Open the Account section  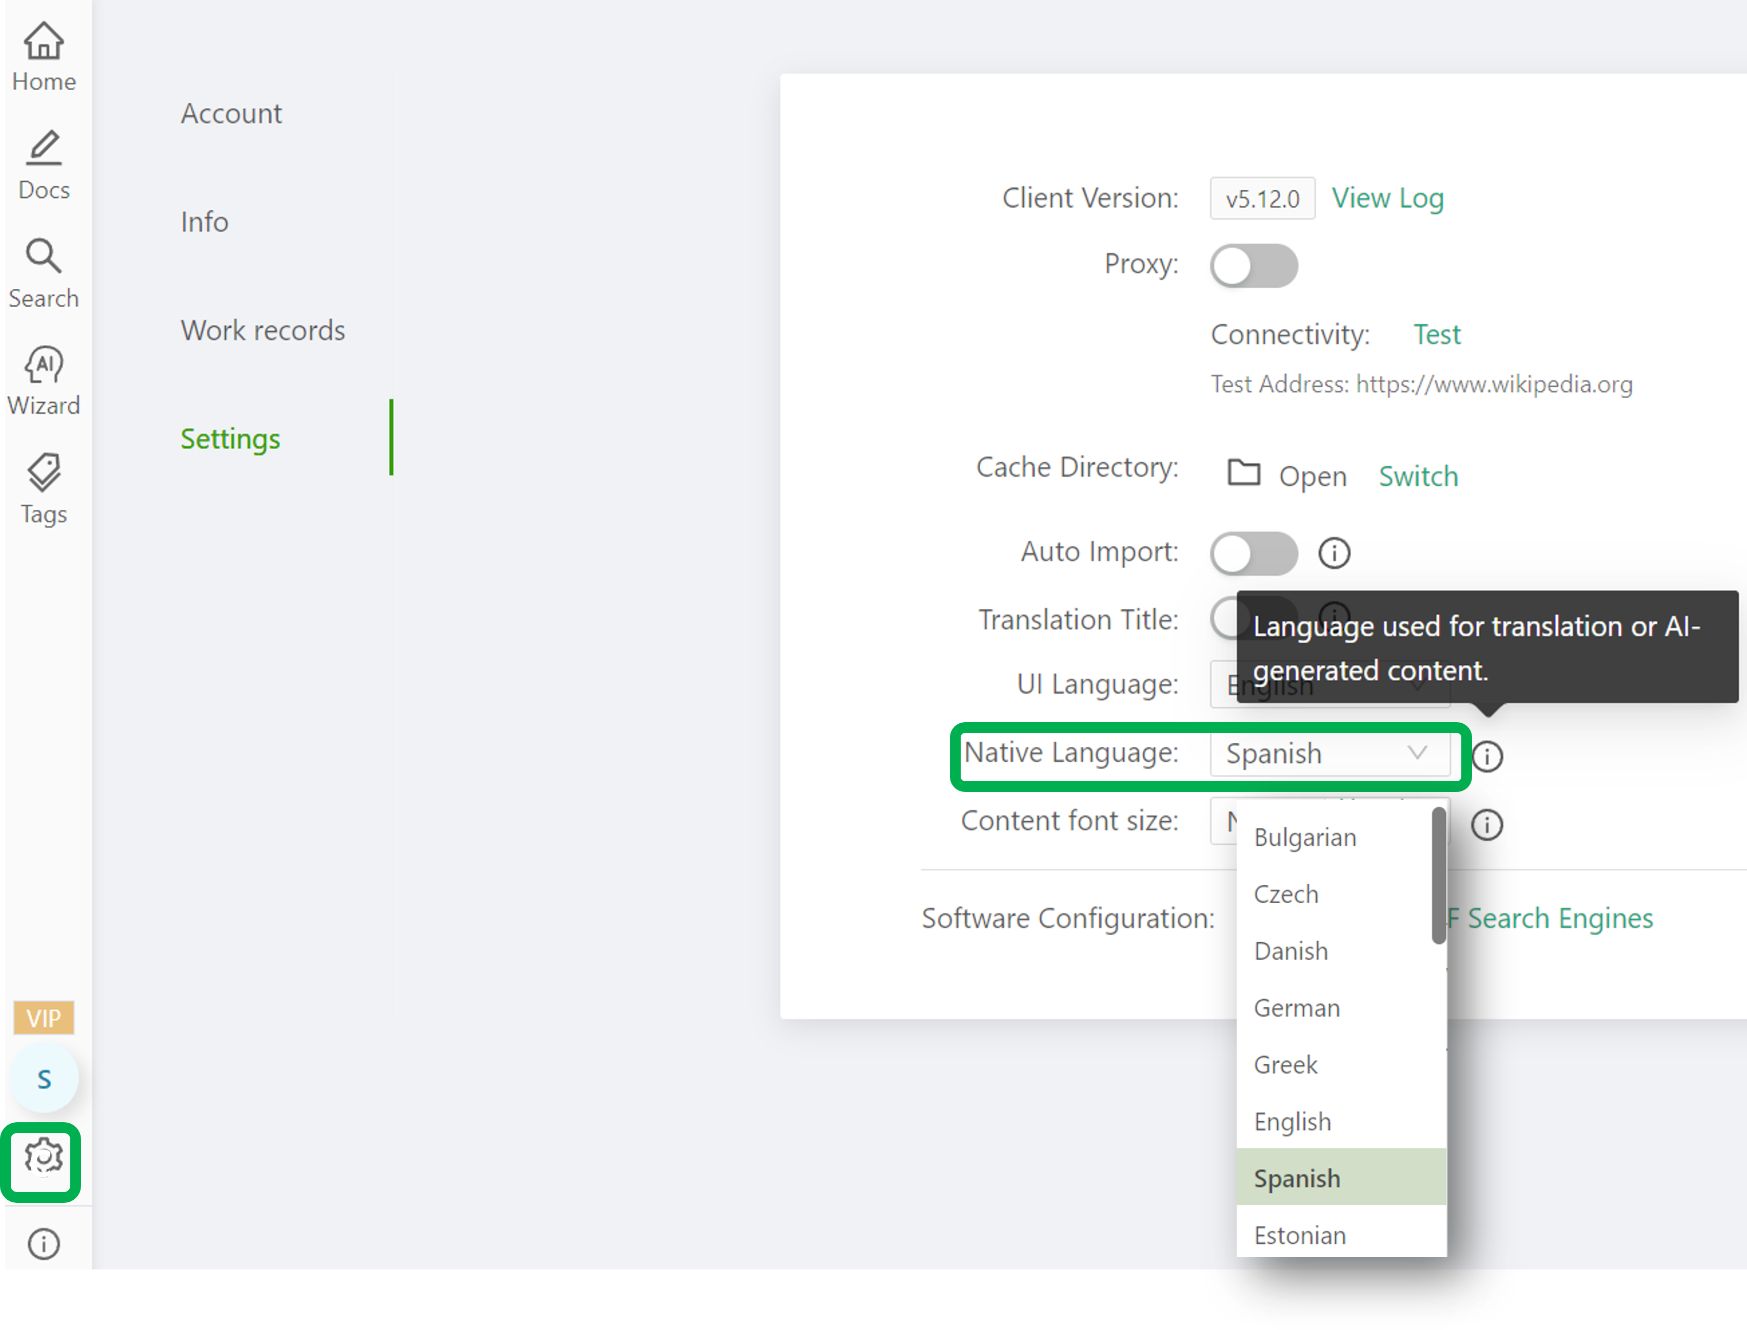(x=231, y=114)
